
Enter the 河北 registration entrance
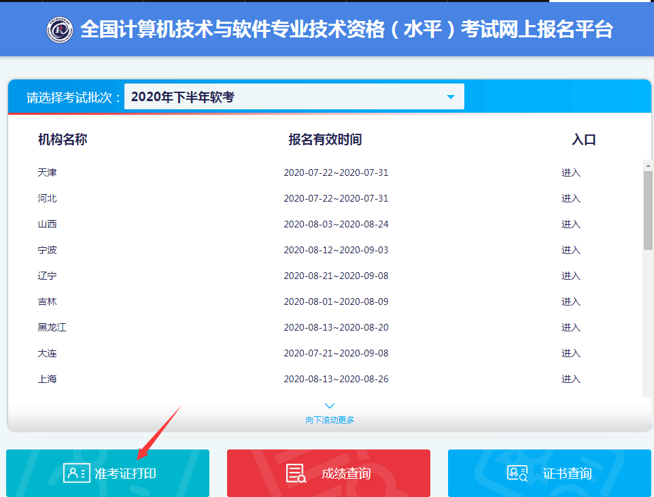point(571,198)
